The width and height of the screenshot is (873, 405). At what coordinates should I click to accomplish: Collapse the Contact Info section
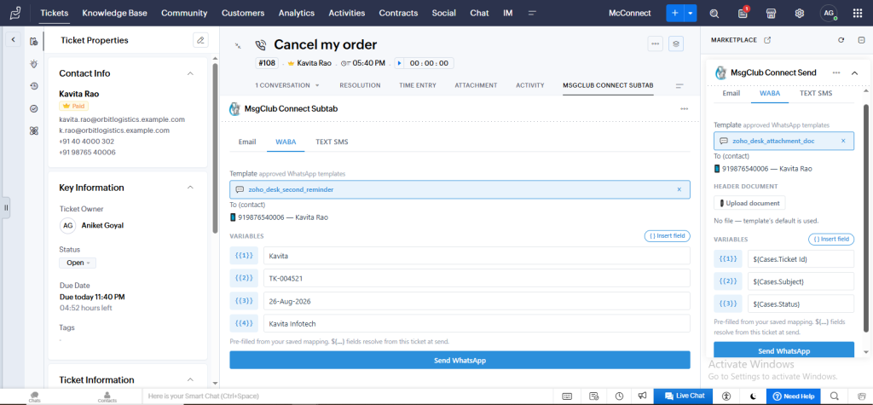190,73
